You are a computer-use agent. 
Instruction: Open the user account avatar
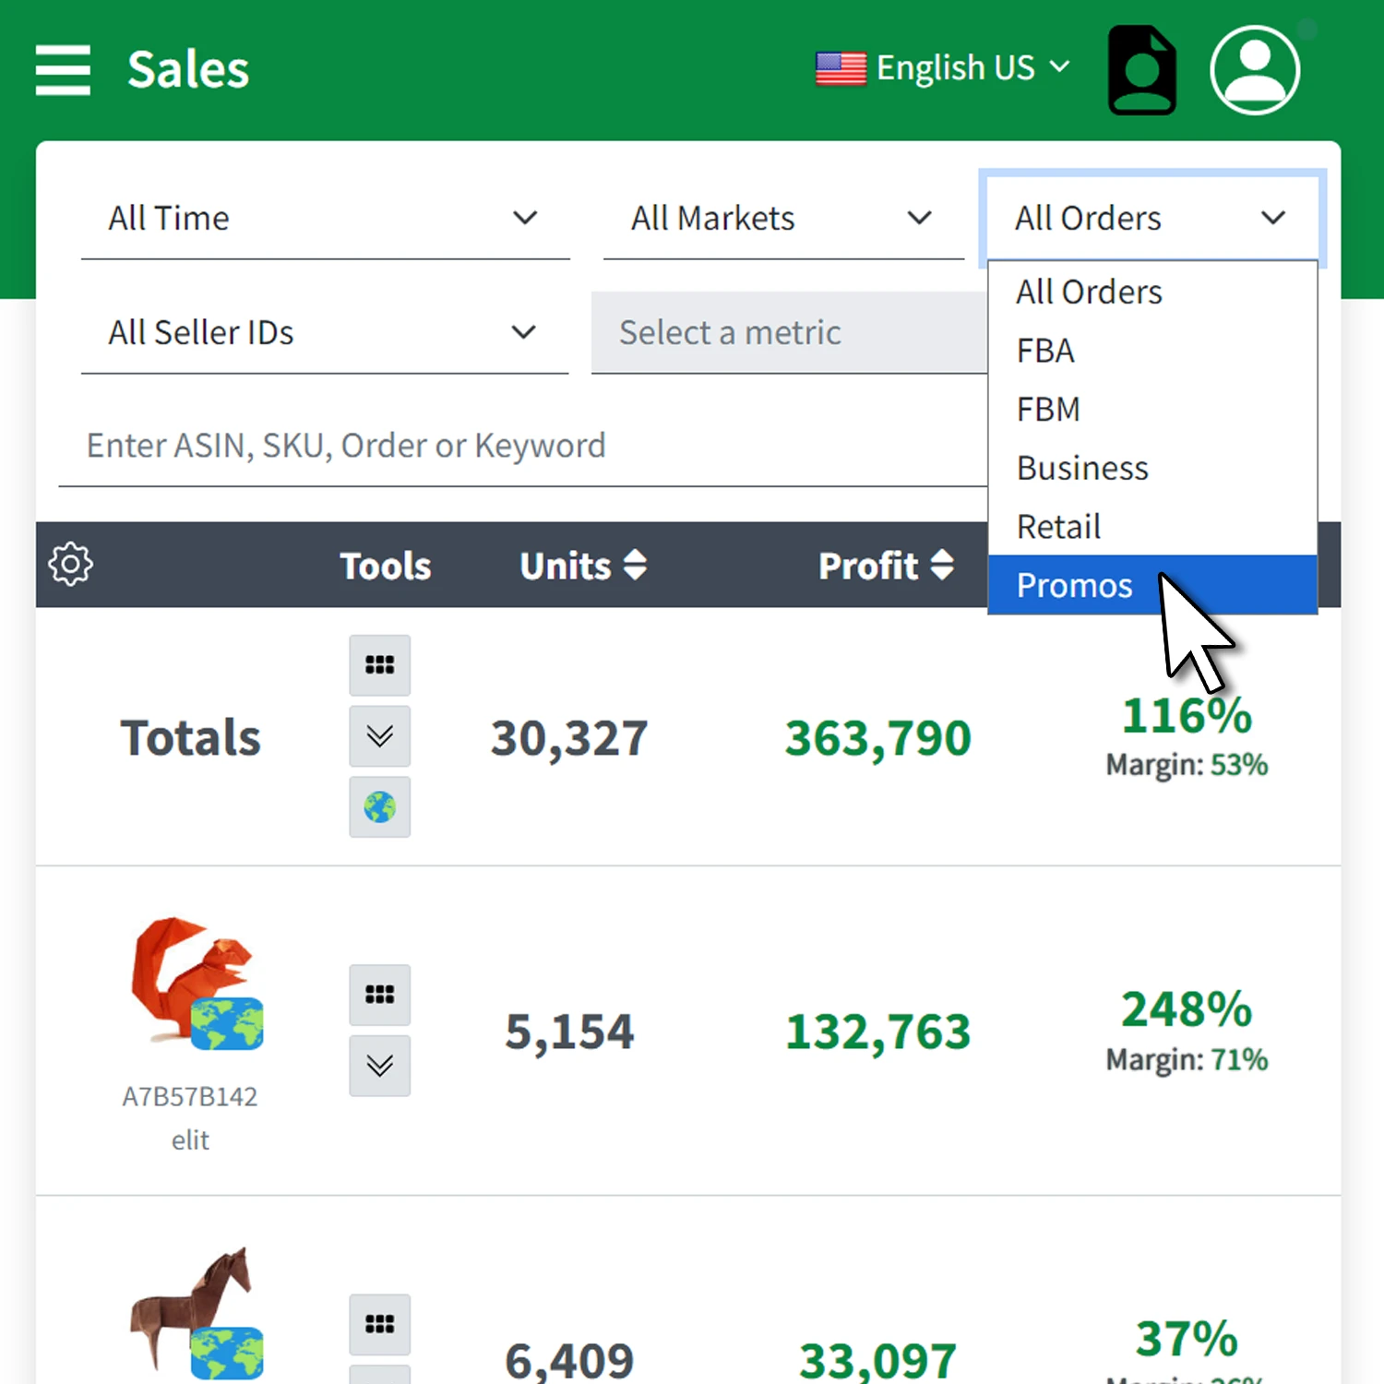(x=1255, y=69)
